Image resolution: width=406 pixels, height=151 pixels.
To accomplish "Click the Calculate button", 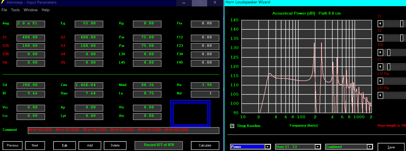I will pos(205,145).
